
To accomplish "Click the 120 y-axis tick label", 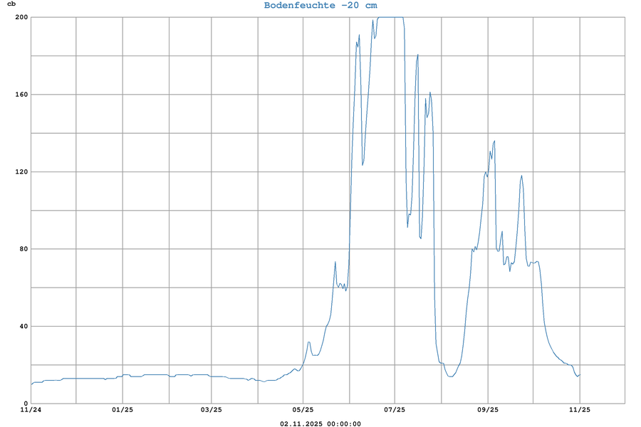I will (20, 172).
